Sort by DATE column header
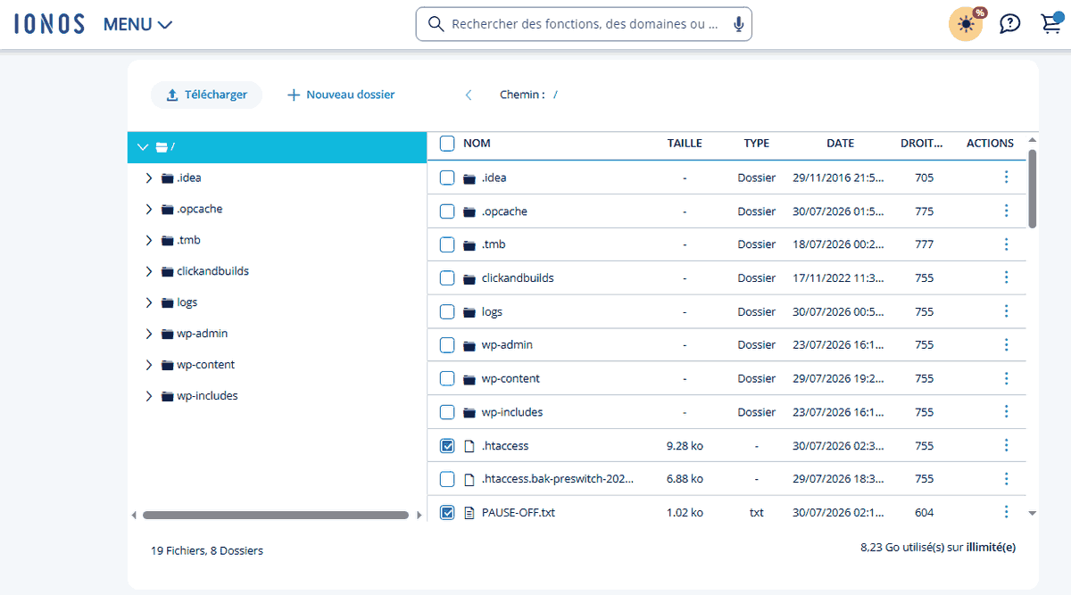 [840, 144]
